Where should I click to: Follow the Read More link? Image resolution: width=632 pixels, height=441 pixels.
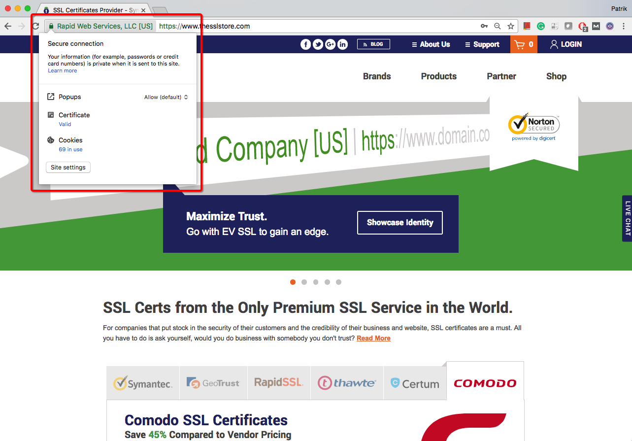373,339
